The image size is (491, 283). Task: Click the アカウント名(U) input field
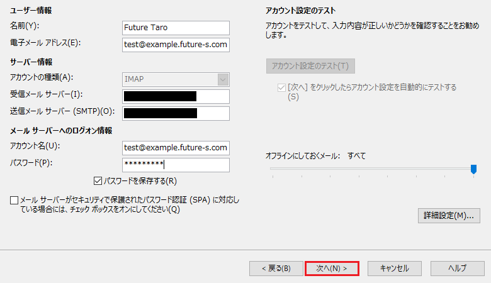(176, 148)
